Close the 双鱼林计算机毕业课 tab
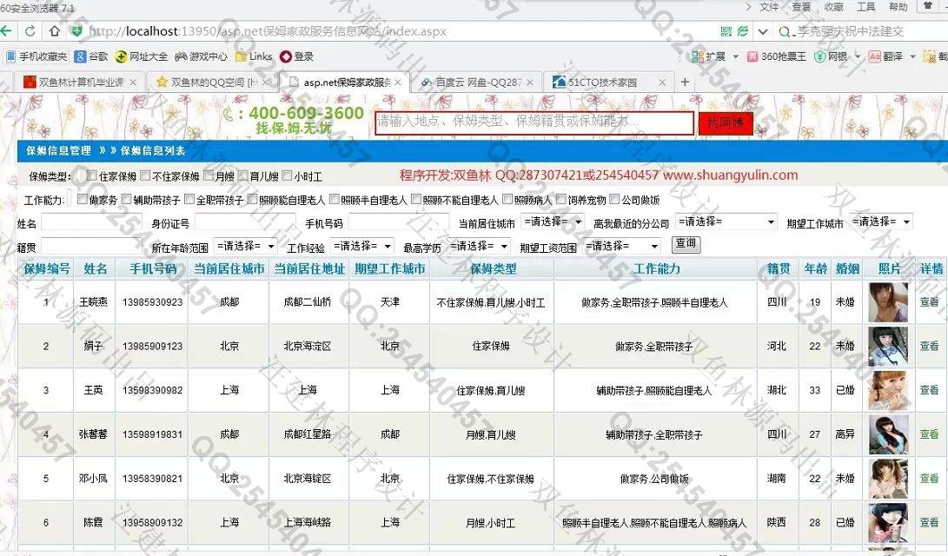 (133, 83)
